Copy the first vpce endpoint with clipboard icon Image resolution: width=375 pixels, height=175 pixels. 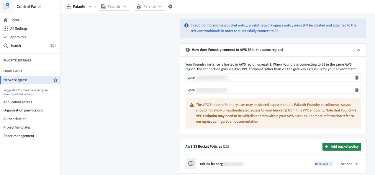[x=357, y=78]
